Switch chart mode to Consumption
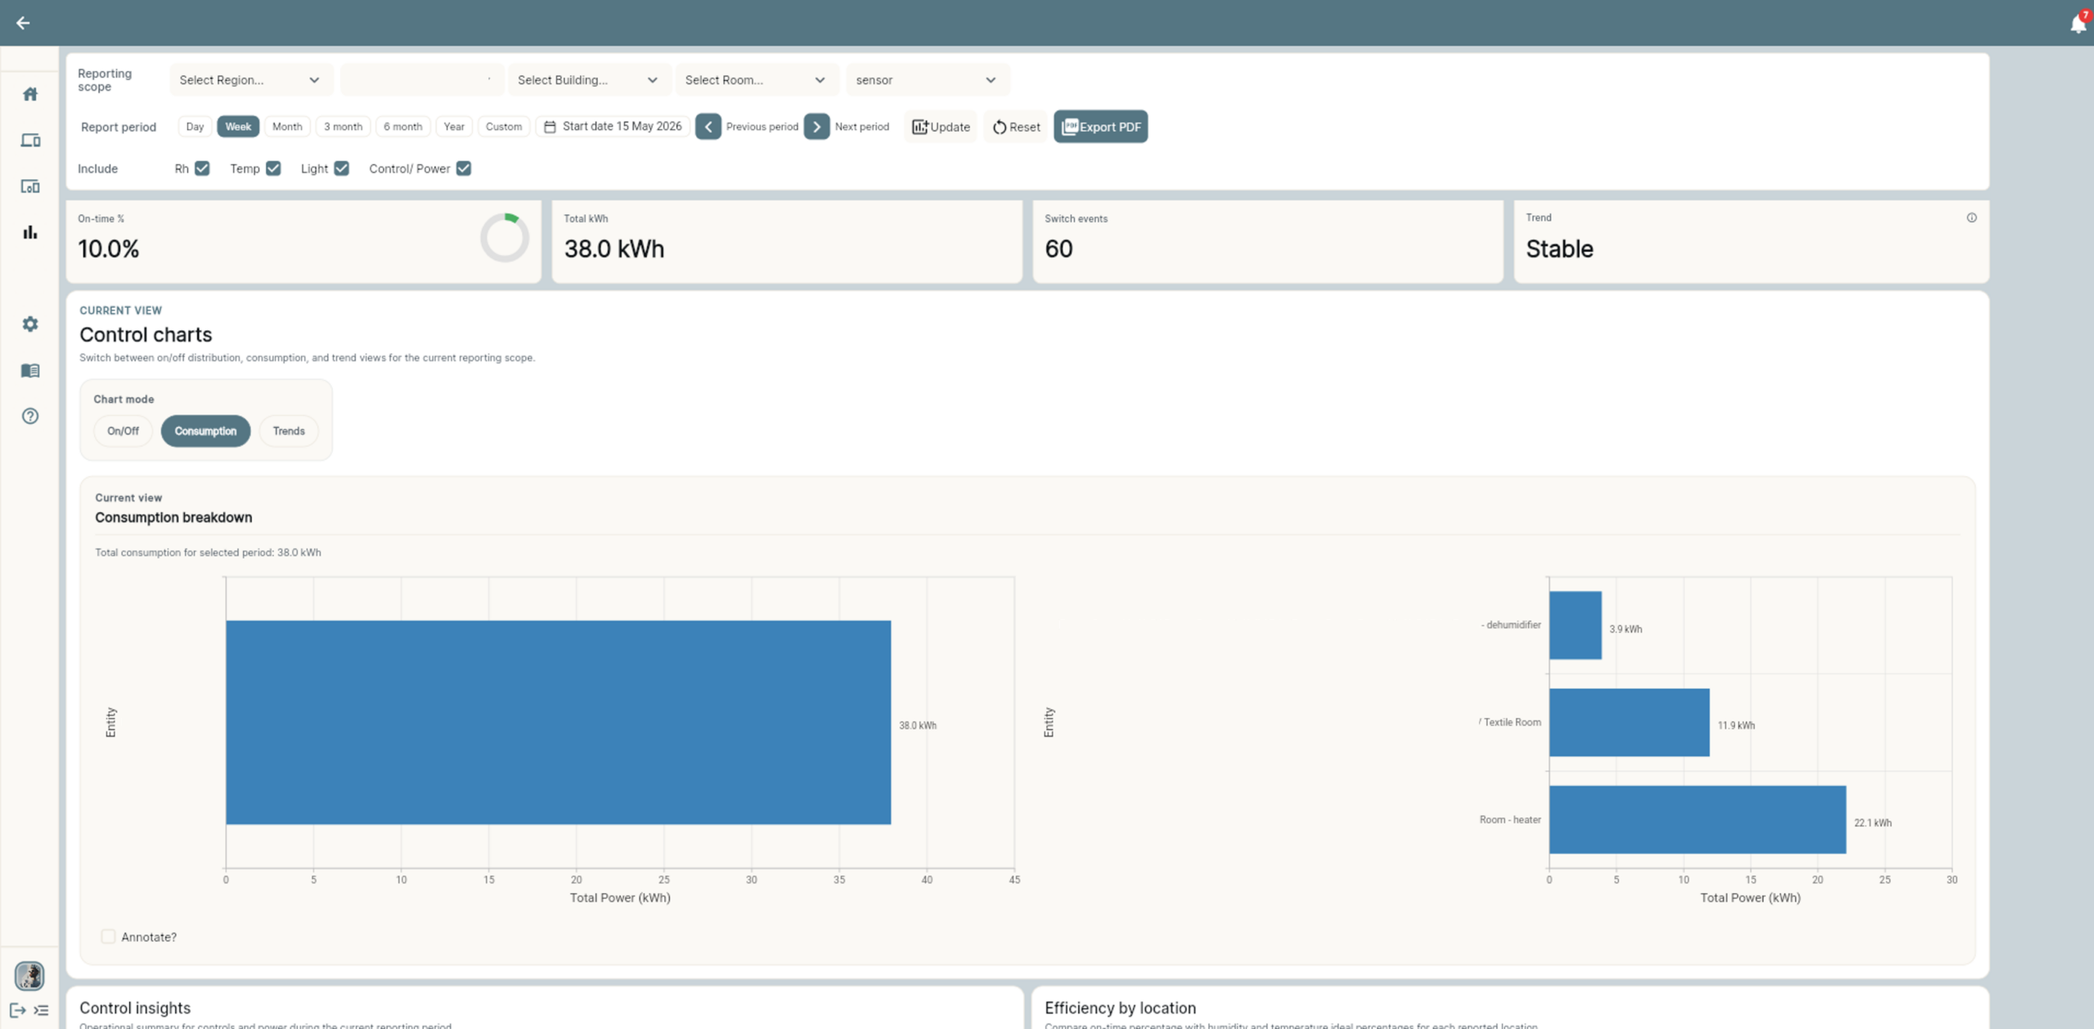Viewport: 2094px width, 1029px height. click(205, 431)
